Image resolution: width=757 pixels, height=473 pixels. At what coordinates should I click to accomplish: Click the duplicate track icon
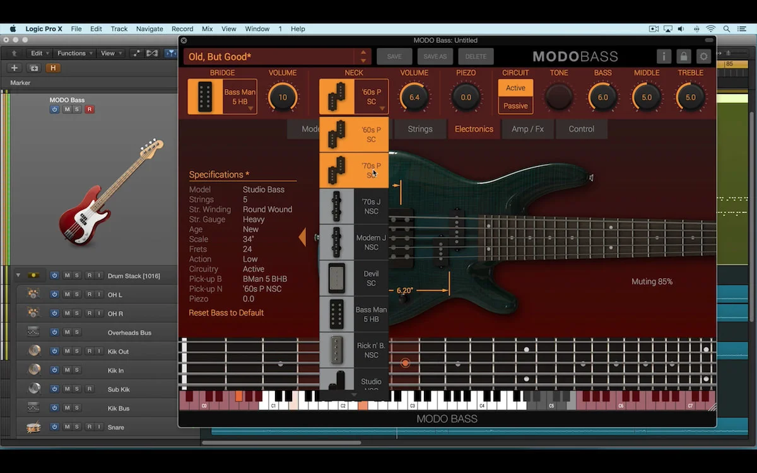(x=34, y=68)
